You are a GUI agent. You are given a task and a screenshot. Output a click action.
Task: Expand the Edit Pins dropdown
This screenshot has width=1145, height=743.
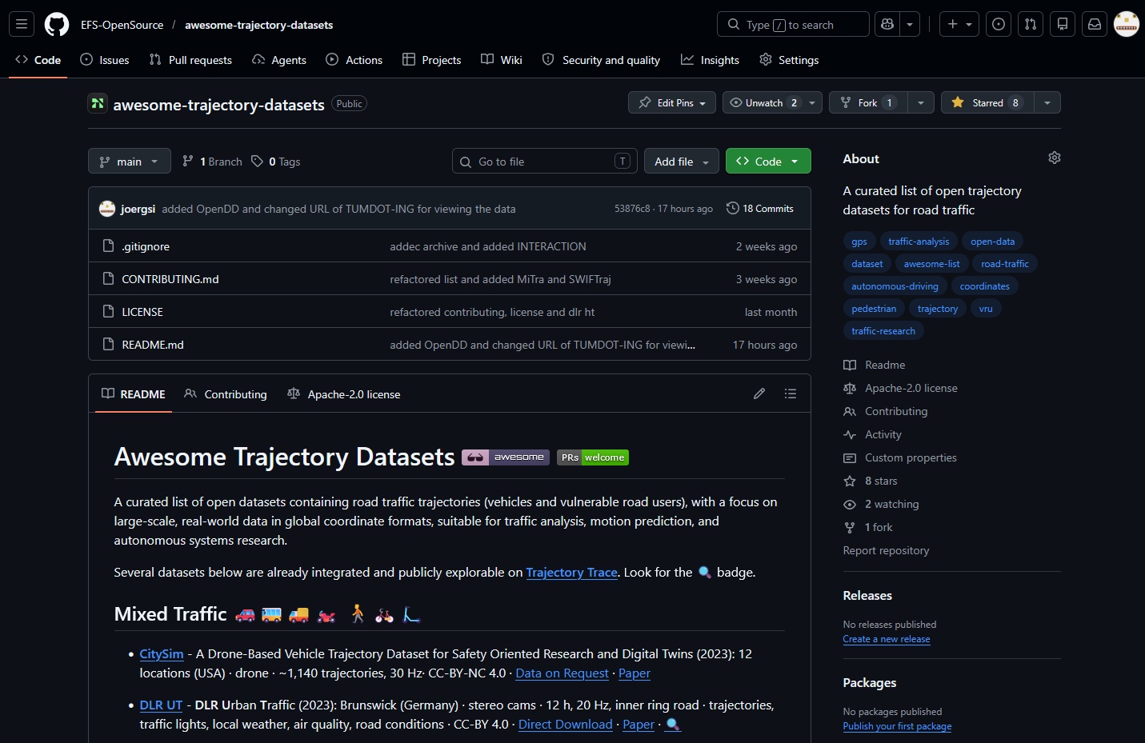(x=672, y=102)
